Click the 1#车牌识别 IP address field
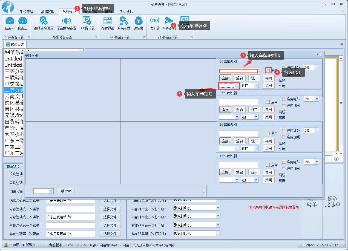 [239, 71]
